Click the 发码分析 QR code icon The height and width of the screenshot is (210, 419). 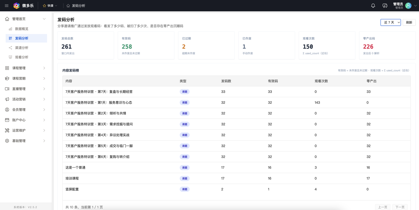coord(10,38)
